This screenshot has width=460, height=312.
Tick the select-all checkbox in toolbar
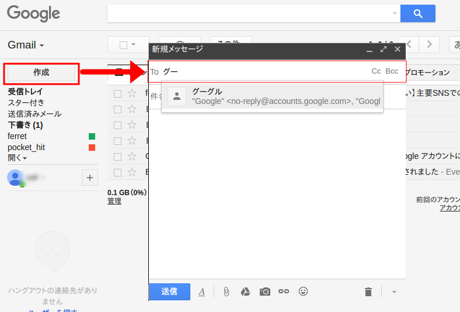click(124, 45)
